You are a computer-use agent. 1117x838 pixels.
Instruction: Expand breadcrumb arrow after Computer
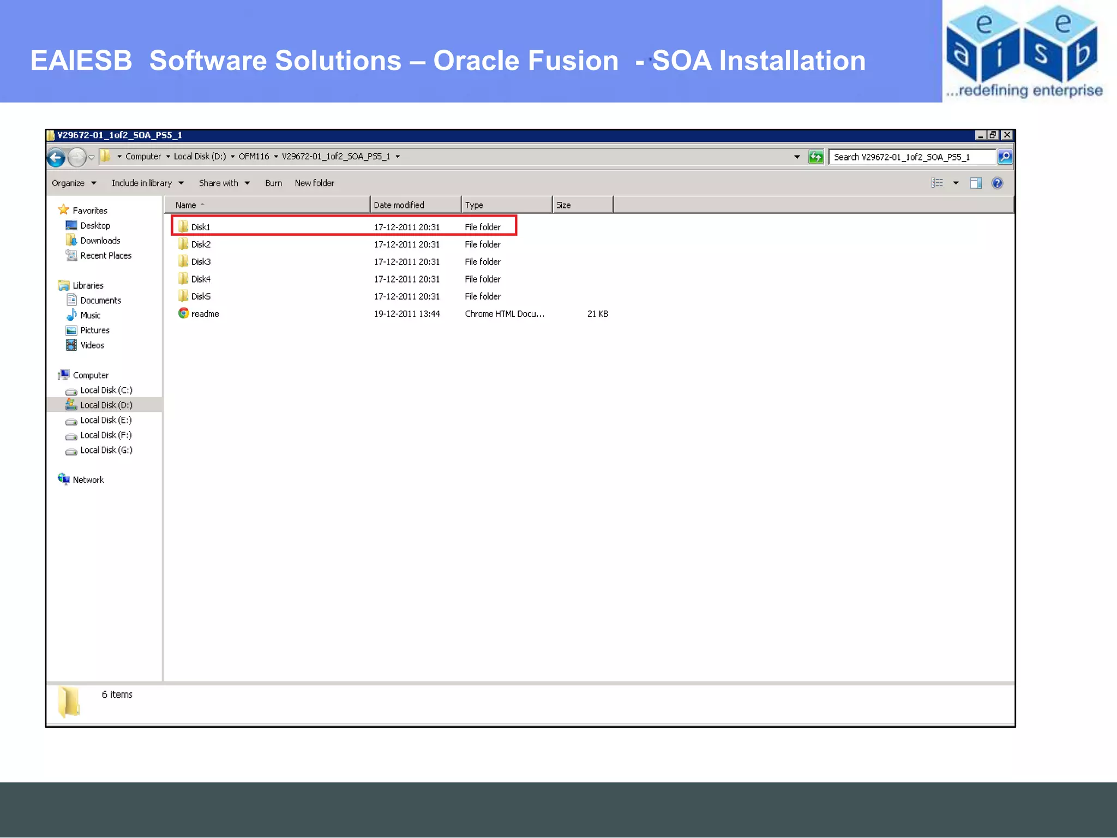pyautogui.click(x=168, y=157)
